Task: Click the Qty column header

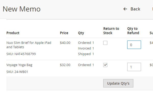Action: (x=81, y=33)
